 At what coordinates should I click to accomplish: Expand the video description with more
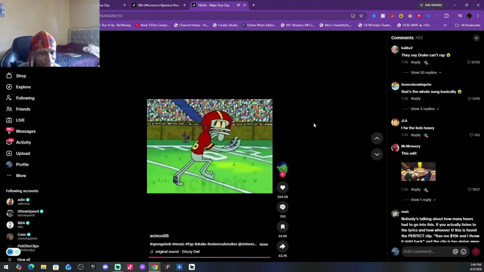tap(264, 244)
